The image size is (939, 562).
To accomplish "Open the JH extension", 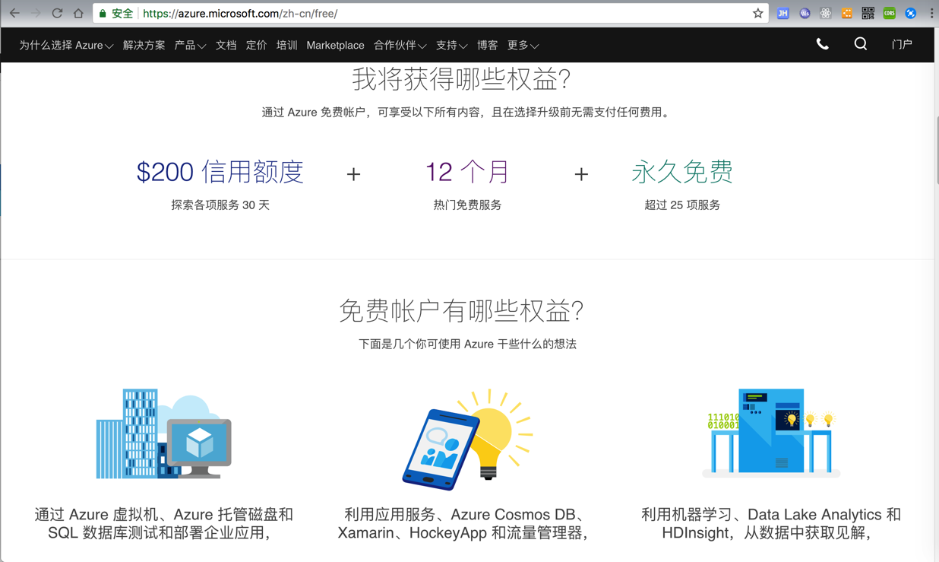I will (x=783, y=13).
